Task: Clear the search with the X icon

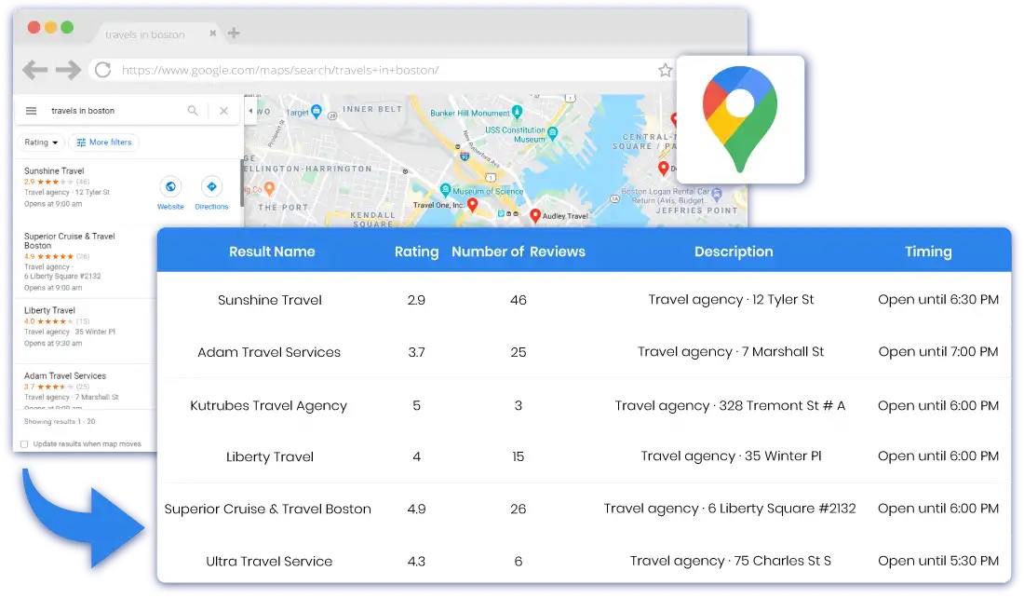Action: tap(223, 110)
